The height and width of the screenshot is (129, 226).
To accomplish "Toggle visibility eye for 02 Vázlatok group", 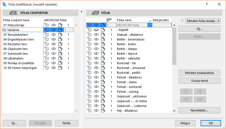I will pos(54,30).
